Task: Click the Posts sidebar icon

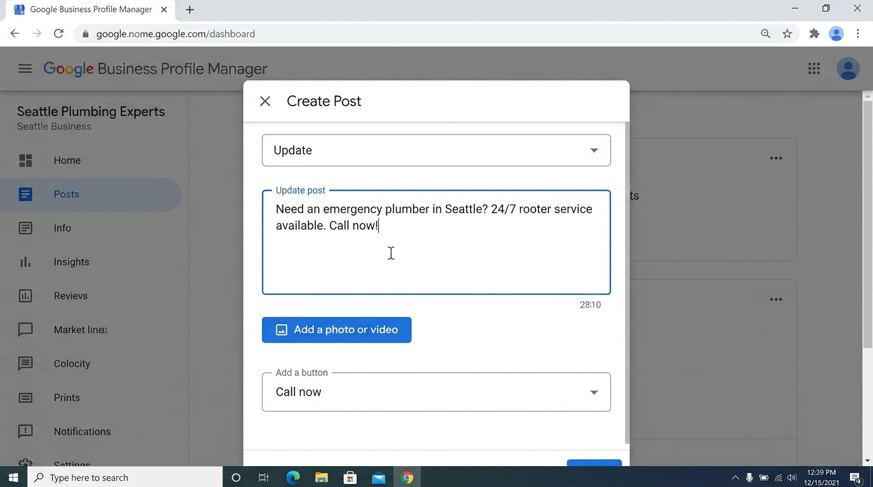Action: coord(25,194)
